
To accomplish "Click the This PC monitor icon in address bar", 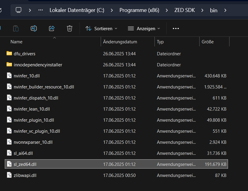I will (19, 10).
